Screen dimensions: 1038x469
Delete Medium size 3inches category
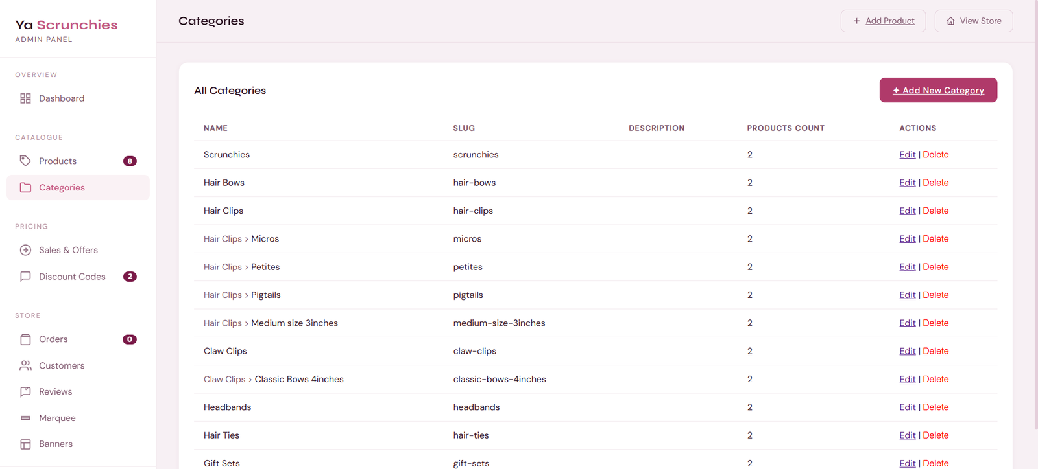click(x=935, y=323)
